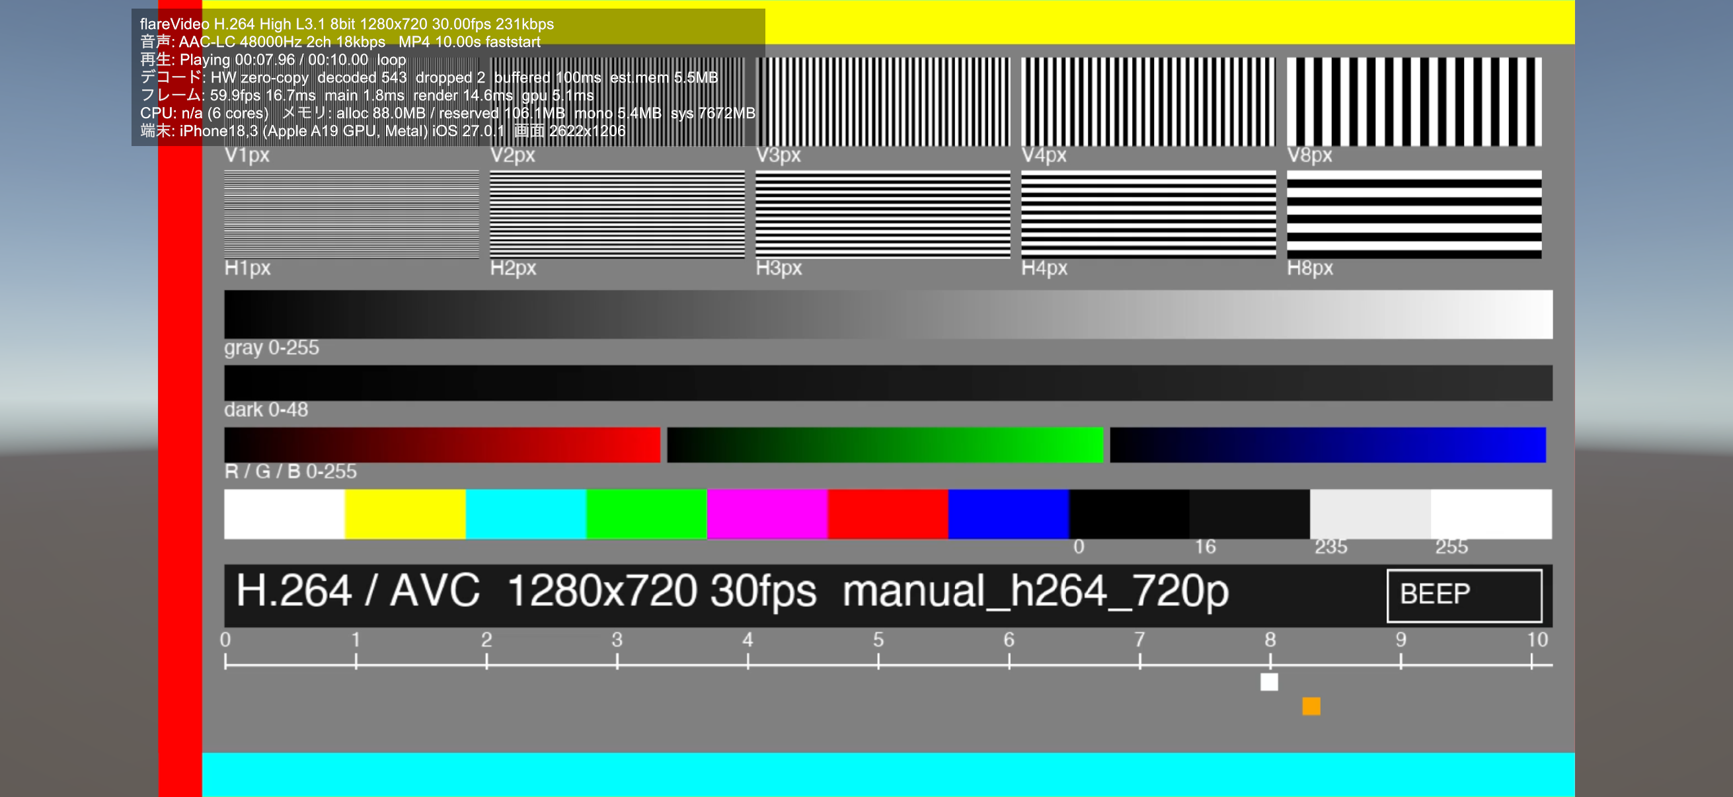The width and height of the screenshot is (1733, 797).
Task: Click the BEEP indicator box
Action: click(1464, 595)
